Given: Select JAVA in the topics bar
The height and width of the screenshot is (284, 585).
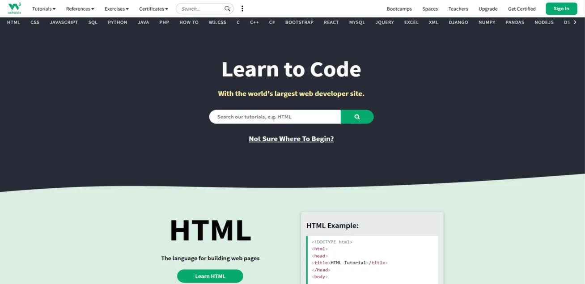Looking at the screenshot, I should coord(144,22).
